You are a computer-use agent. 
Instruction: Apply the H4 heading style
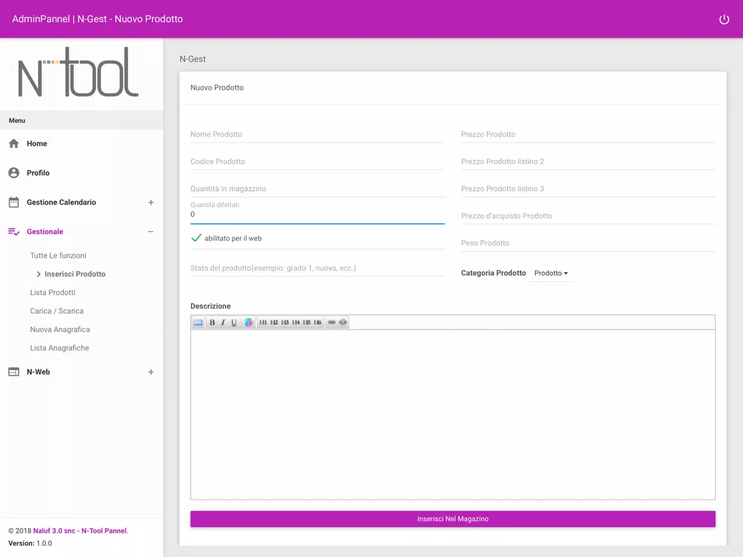[296, 322]
